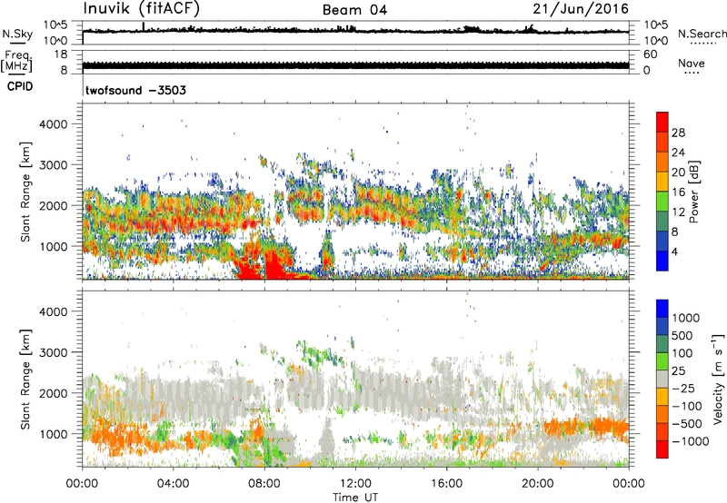Click the '12:00' time tick label
727x503 pixels.
coord(355,484)
